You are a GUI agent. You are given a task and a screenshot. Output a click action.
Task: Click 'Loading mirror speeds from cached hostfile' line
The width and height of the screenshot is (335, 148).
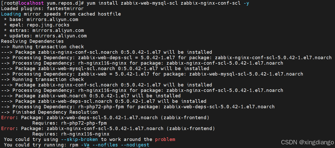[x=61, y=14]
